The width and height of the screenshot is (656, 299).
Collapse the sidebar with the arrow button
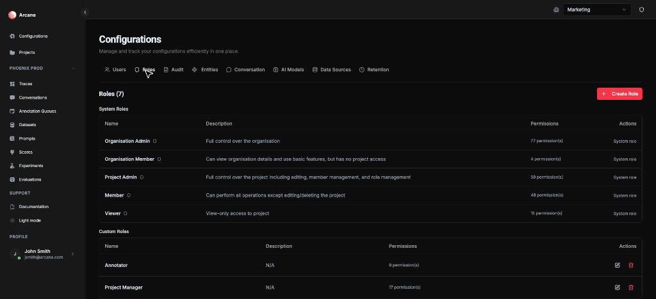click(x=85, y=12)
